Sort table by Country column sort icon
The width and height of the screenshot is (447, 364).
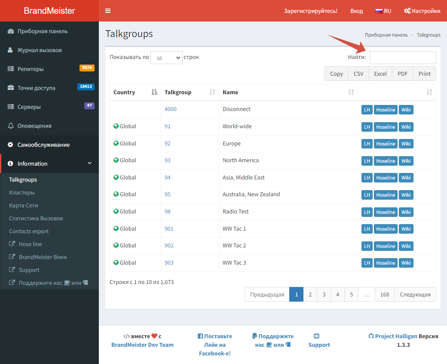point(154,92)
